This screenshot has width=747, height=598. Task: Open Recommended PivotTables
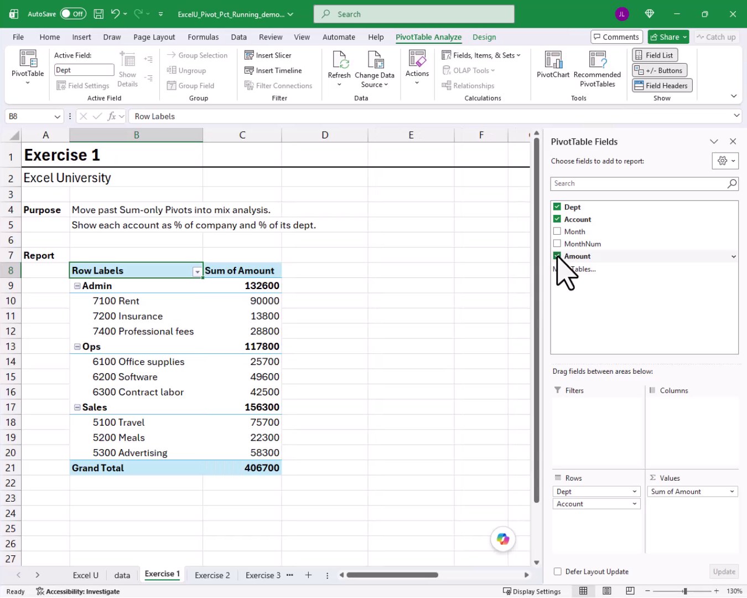click(x=597, y=69)
